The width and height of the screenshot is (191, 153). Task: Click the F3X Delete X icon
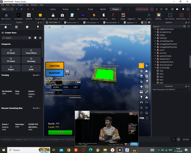tap(141, 107)
